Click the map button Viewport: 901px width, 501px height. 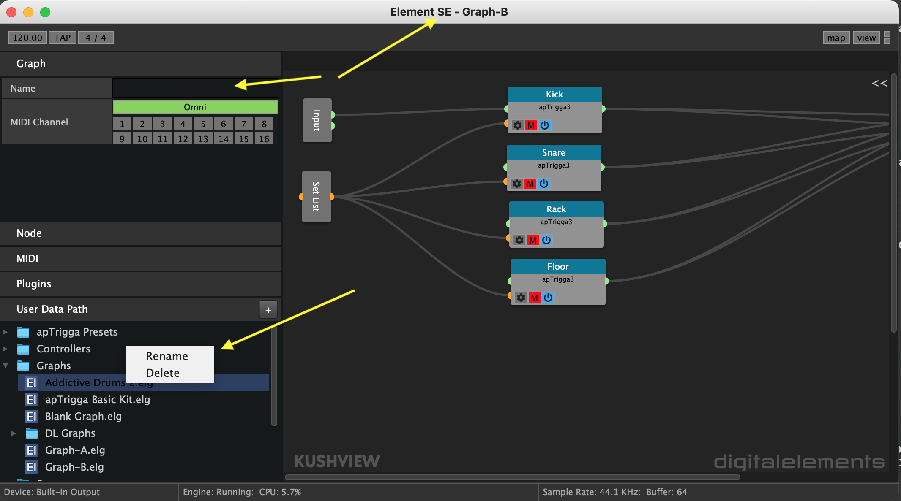pyautogui.click(x=836, y=38)
